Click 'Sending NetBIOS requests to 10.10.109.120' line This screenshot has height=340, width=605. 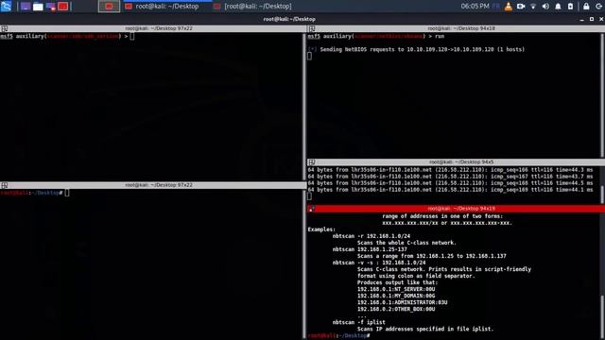coord(416,49)
